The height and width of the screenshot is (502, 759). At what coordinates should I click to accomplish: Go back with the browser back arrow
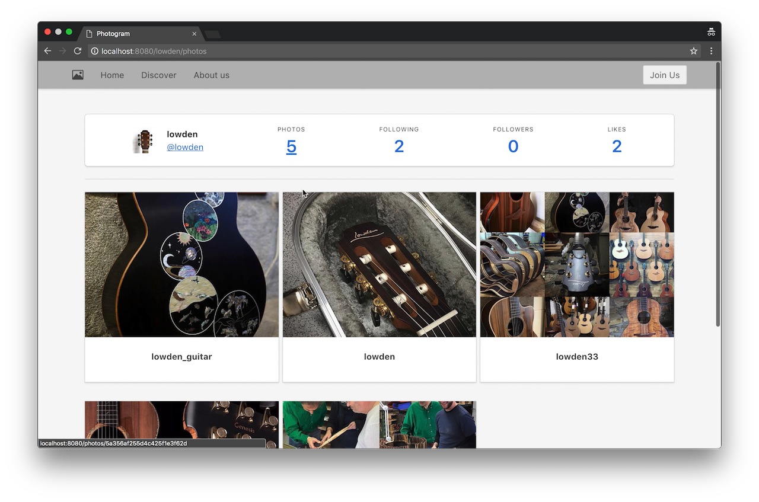click(x=47, y=51)
